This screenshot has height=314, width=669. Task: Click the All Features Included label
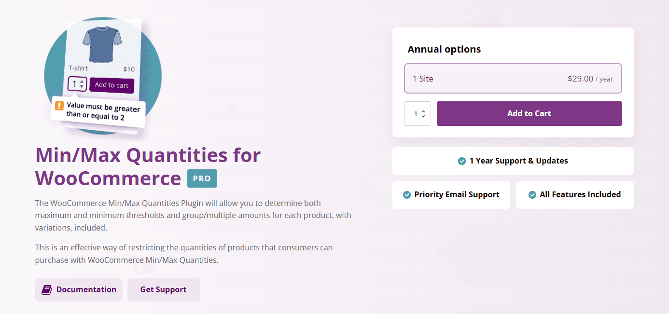580,195
